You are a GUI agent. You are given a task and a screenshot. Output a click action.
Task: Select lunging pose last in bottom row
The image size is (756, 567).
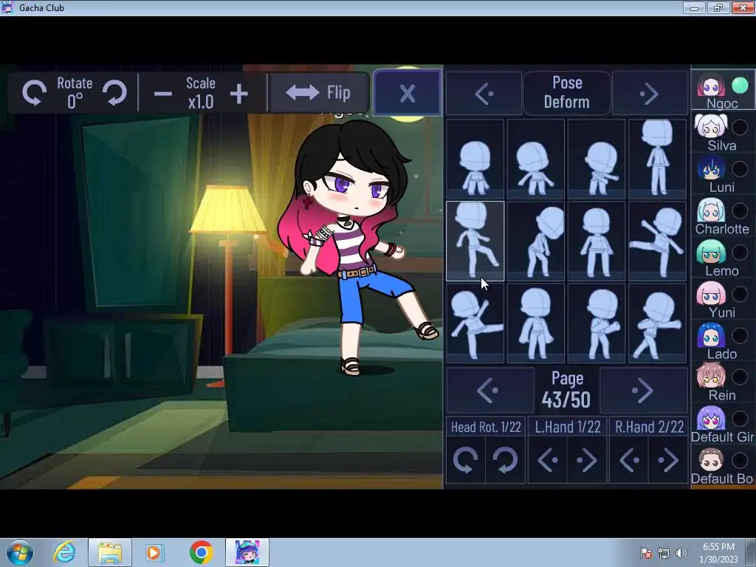(657, 323)
